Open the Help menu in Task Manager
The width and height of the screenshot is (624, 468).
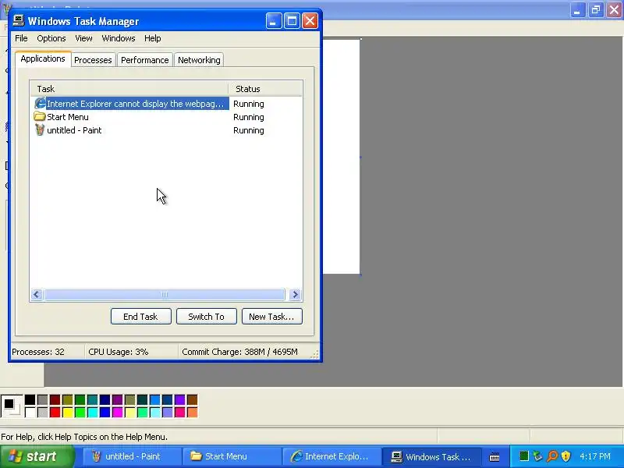[x=152, y=38]
